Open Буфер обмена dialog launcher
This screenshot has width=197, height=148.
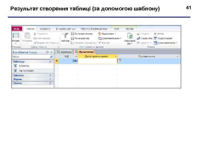click(58, 47)
